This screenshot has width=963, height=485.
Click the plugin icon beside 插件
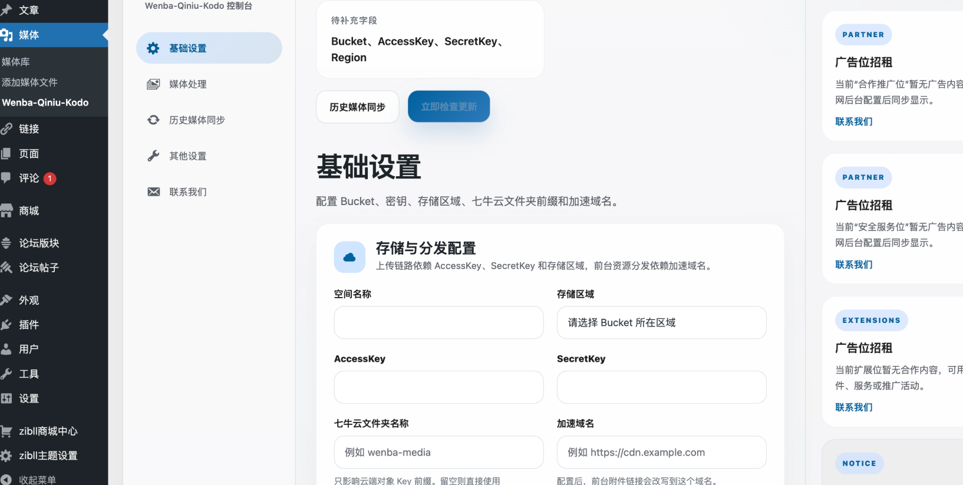(6, 325)
